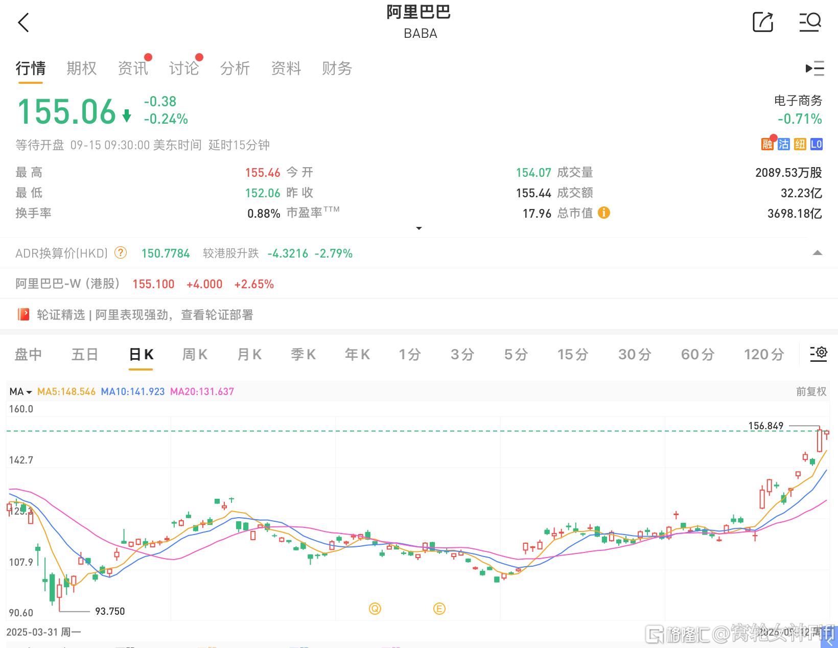Switch to the 财务 tab
Image resolution: width=838 pixels, height=648 pixels.
click(x=337, y=68)
